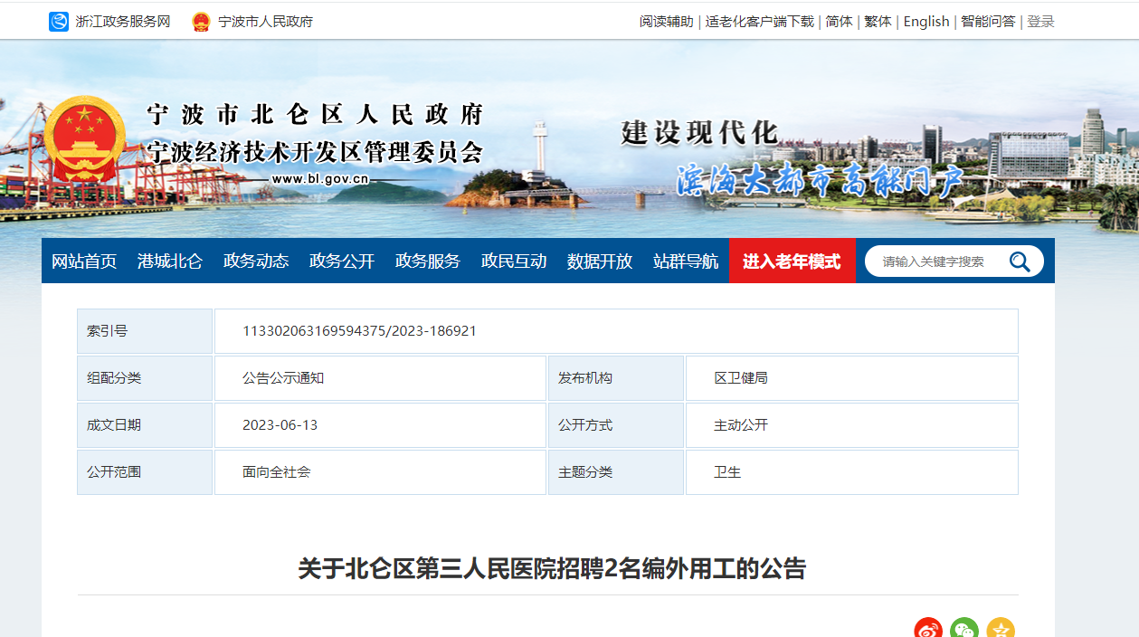Click the 登录 login link
The image size is (1139, 637).
[x=1040, y=22]
